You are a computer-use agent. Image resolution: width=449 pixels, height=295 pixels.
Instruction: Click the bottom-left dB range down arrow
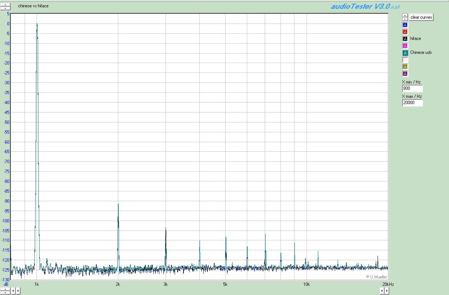[x=5, y=292]
